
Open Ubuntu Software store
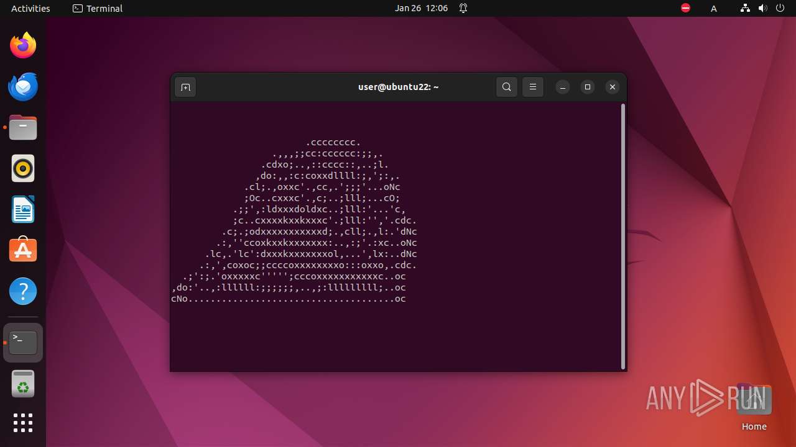23,250
